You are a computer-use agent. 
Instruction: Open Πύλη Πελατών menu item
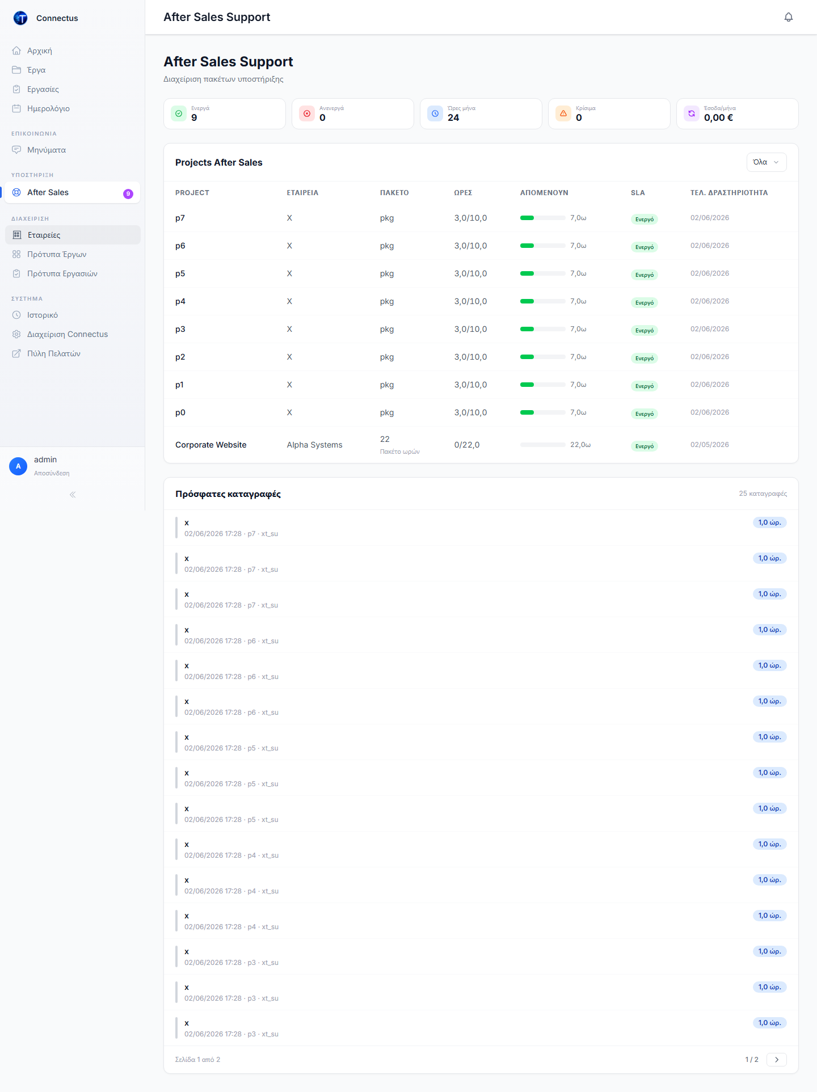(73, 353)
